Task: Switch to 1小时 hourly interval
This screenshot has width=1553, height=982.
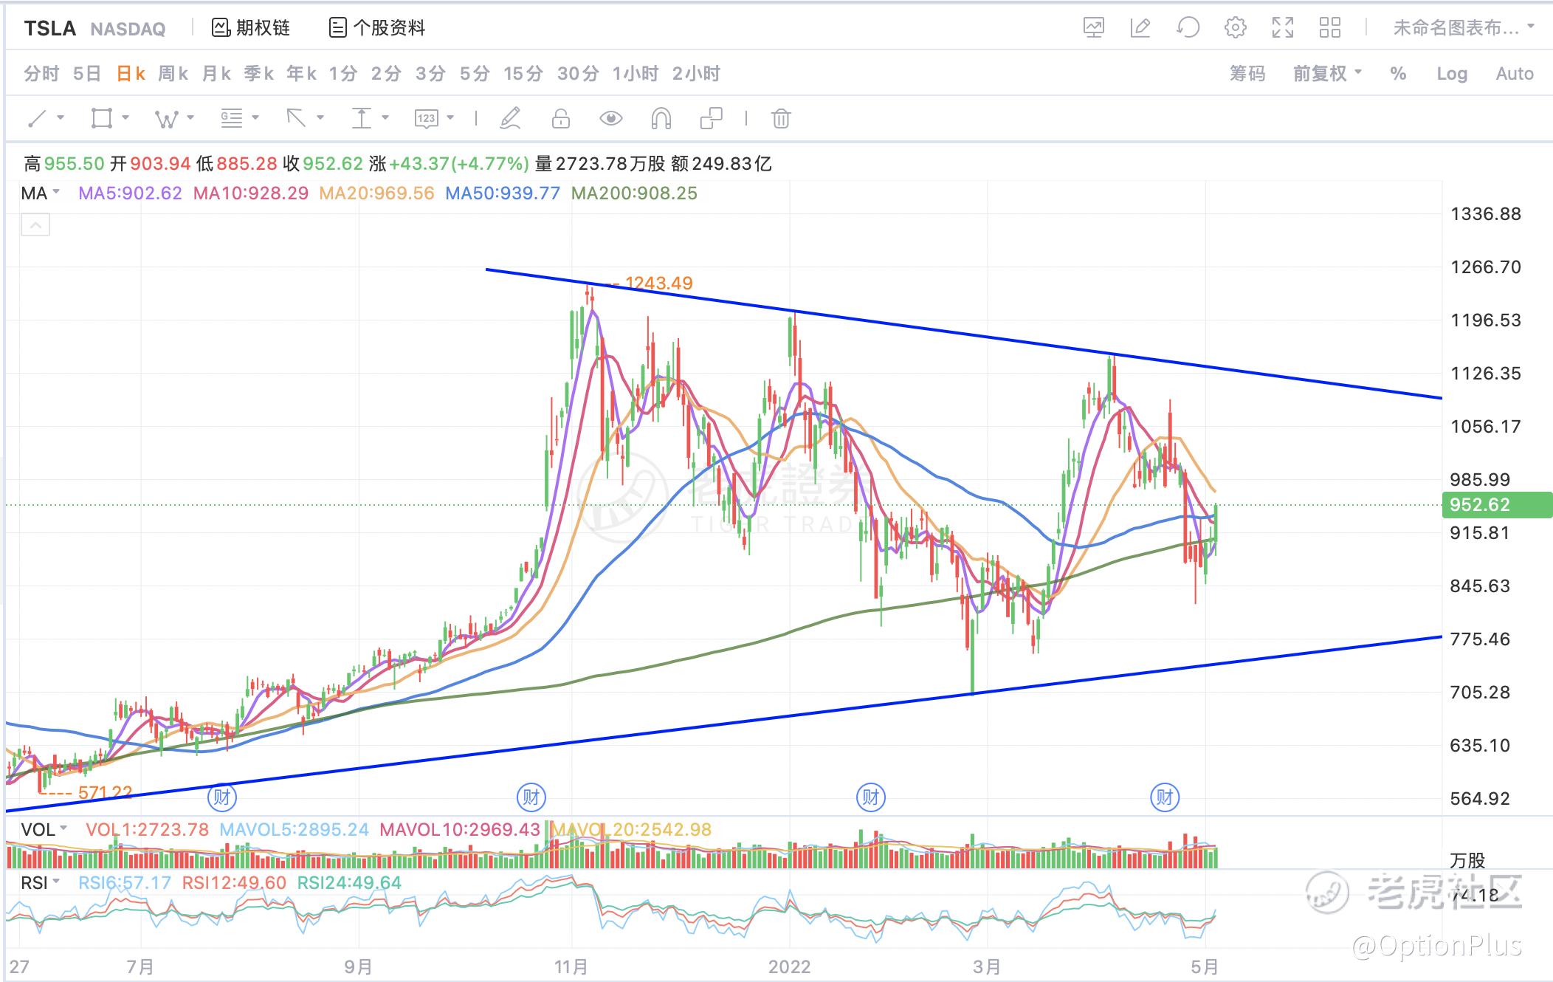Action: coord(635,74)
